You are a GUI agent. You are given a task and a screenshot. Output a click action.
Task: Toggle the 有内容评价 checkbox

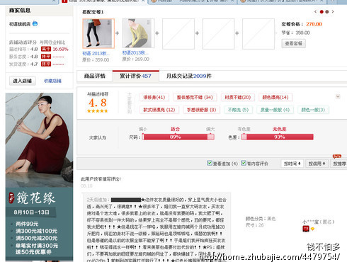[244, 163]
